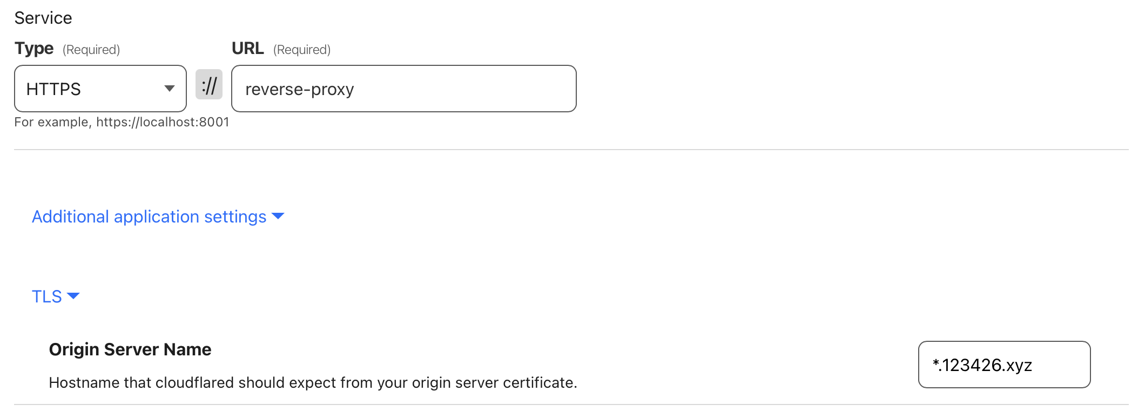Place the cursor after *.123426.xyz text
The height and width of the screenshot is (418, 1145).
click(x=1034, y=365)
